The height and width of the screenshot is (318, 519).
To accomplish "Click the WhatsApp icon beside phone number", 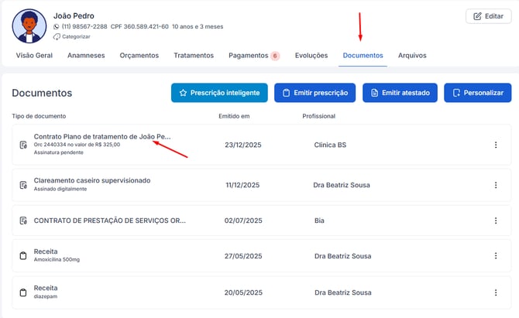I will (57, 26).
